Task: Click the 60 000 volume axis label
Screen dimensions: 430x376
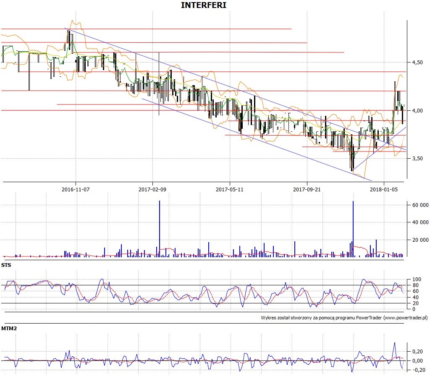Action: coord(420,205)
